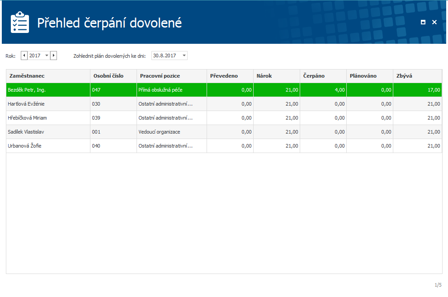Sort by Osobní číslo column header
448x297 pixels.
(x=113, y=76)
